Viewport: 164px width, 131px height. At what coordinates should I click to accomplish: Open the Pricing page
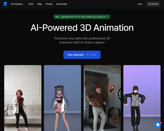[x=49, y=4]
